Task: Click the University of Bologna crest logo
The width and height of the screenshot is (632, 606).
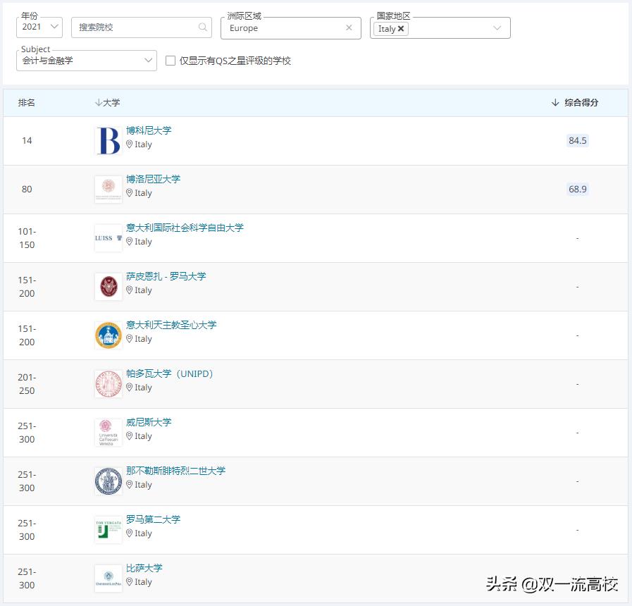Action: (108, 189)
